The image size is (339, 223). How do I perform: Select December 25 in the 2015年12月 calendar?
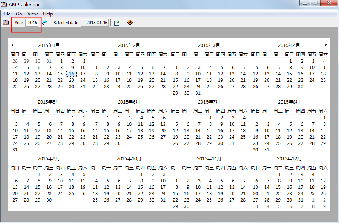pos(312,193)
